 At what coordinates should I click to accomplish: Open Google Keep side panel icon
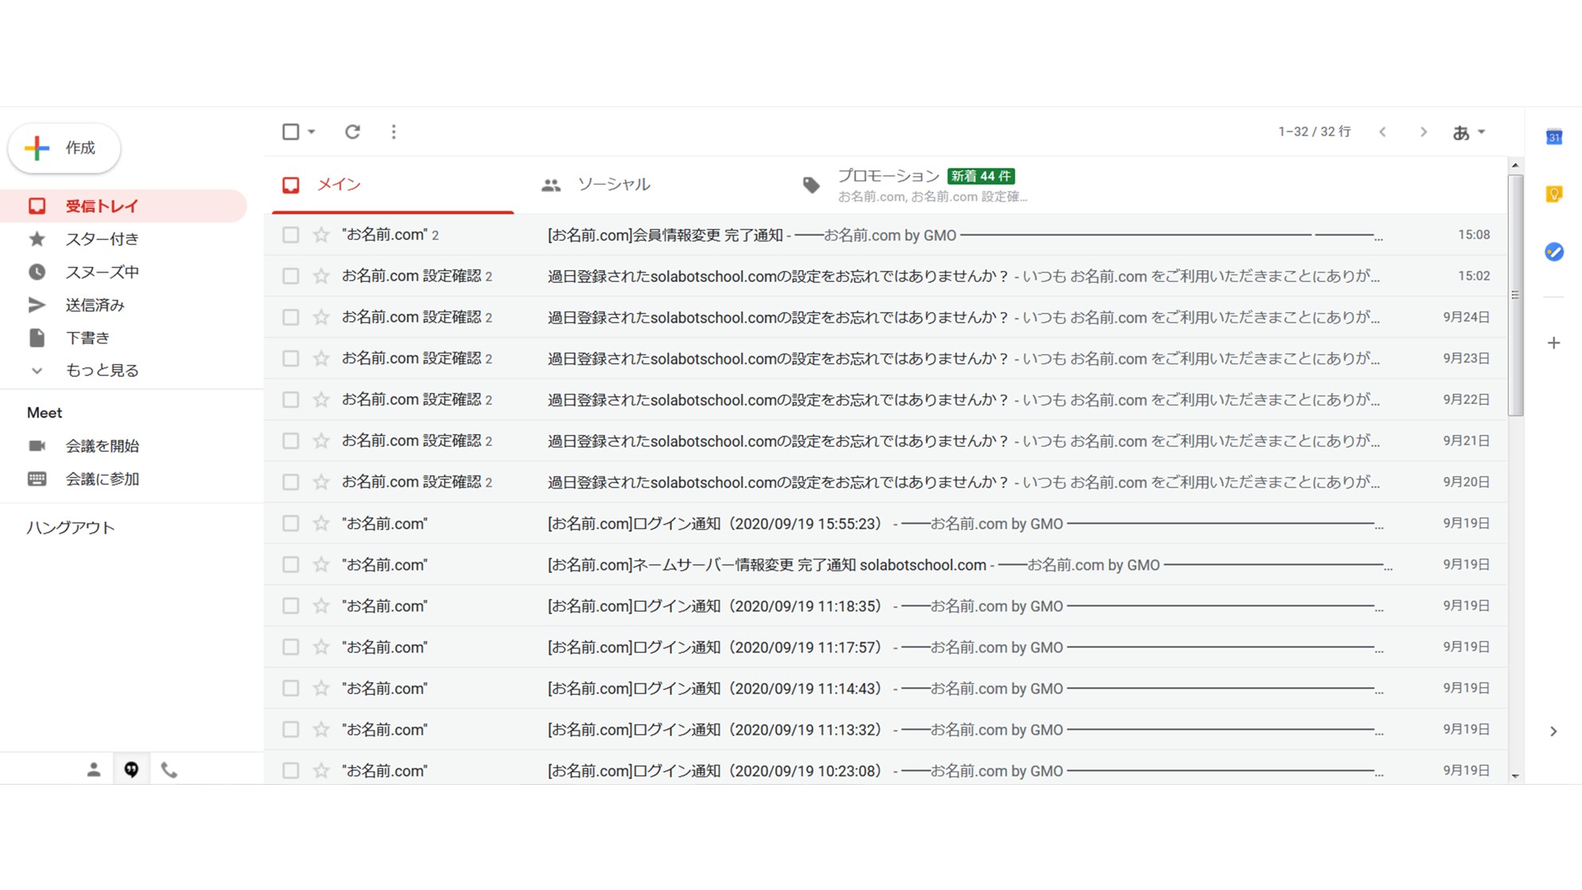[x=1554, y=194]
